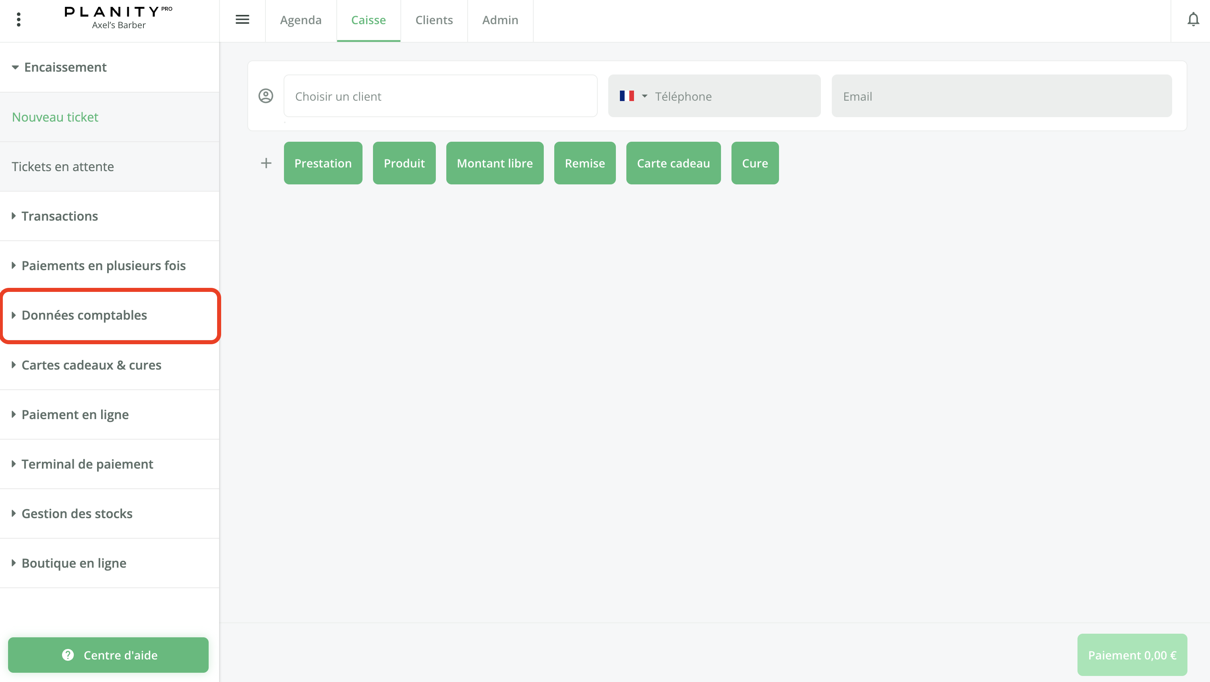The width and height of the screenshot is (1210, 682).
Task: Click the French flag on the phone field
Action: pyautogui.click(x=627, y=95)
